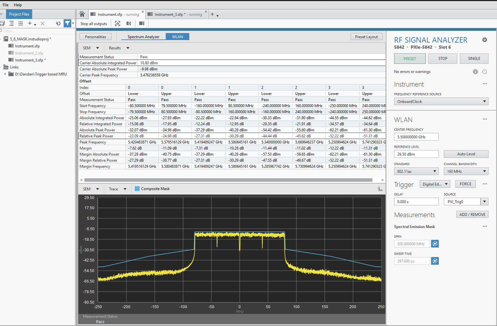Click the STOP button
497x326 pixels.
443,59
